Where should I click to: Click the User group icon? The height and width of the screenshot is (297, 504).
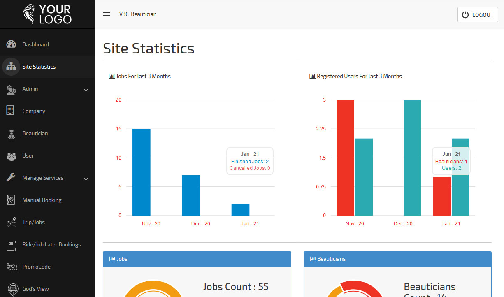(11, 156)
